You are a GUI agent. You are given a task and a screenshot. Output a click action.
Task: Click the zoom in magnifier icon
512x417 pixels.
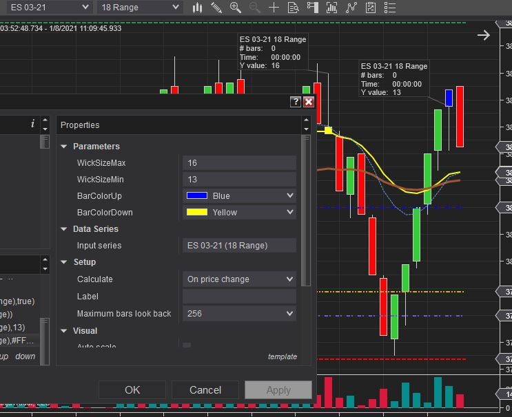236,8
